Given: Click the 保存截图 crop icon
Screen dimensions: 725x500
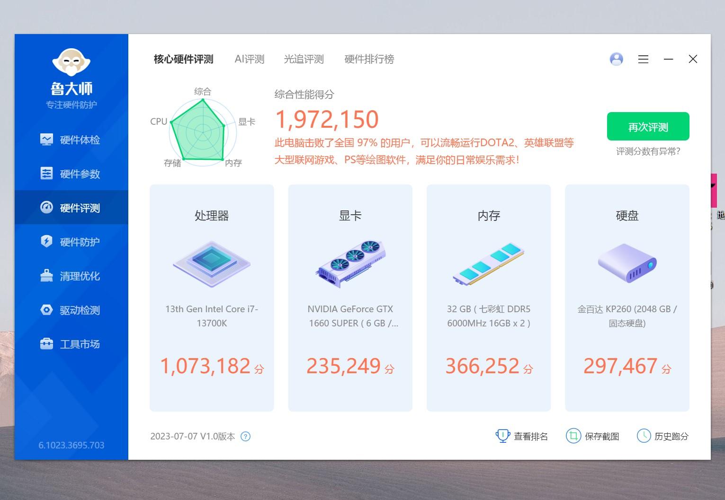Looking at the screenshot, I should [x=573, y=436].
